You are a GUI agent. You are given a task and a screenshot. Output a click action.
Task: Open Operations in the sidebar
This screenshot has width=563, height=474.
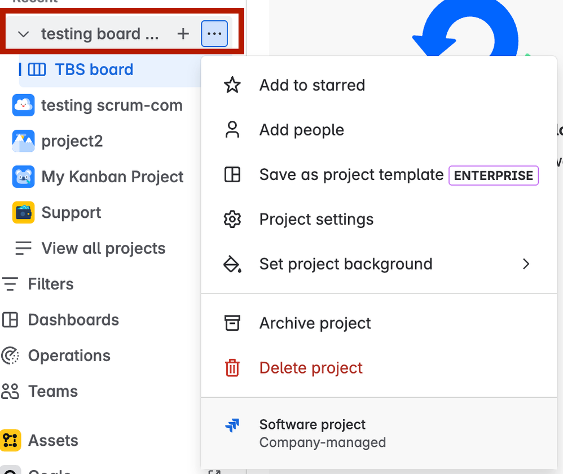[x=69, y=356]
